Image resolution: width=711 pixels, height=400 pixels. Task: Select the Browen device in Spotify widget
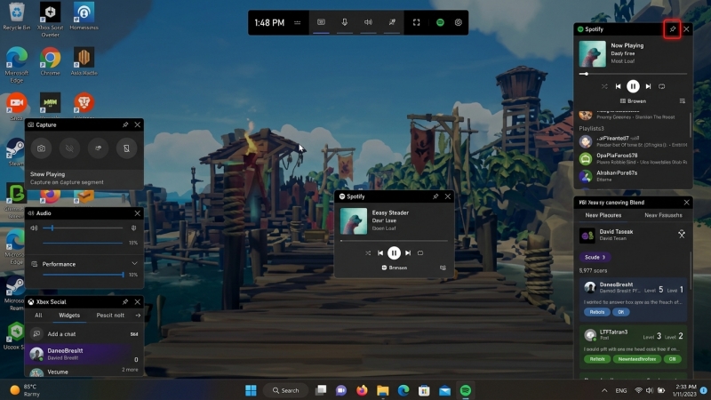tap(633, 101)
